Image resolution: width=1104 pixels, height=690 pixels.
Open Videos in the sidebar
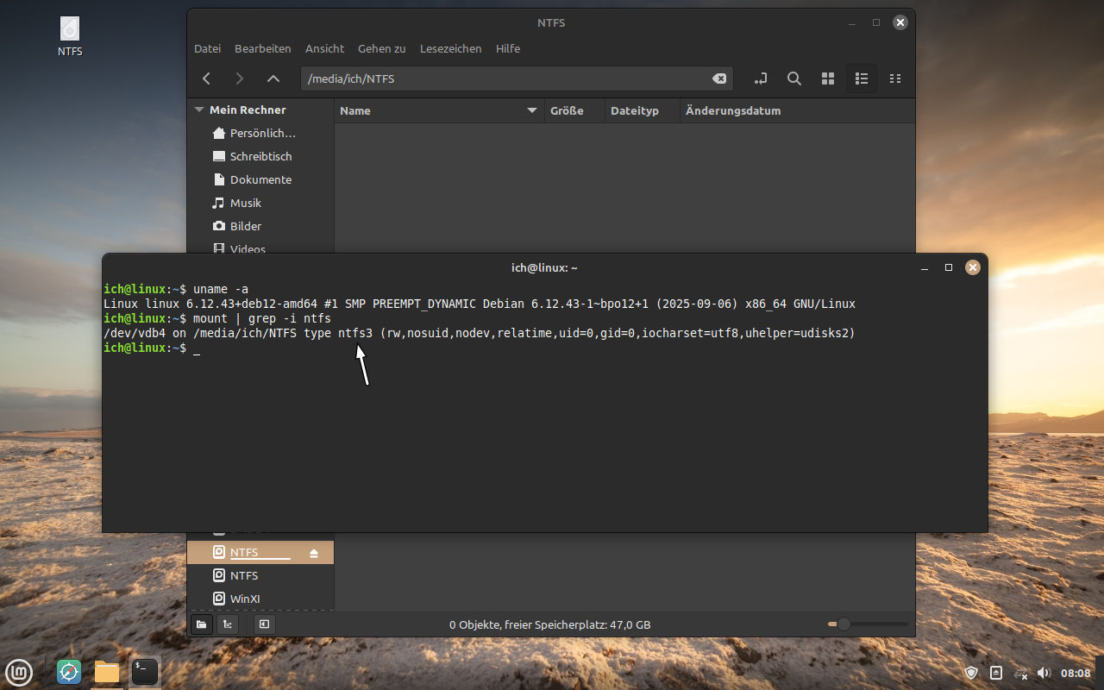pyautogui.click(x=260, y=248)
